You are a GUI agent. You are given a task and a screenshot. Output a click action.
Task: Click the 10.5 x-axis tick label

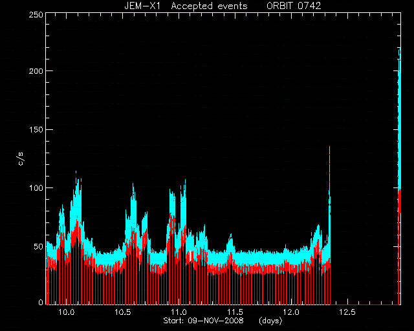(122, 312)
